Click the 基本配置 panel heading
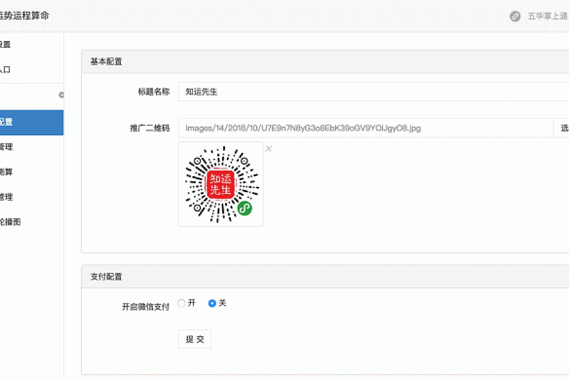Viewport: 569px width, 379px height. 106,62
